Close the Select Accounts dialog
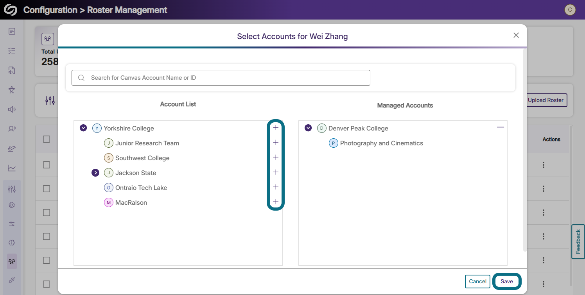Screen dimensions: 585x295 coord(516,36)
